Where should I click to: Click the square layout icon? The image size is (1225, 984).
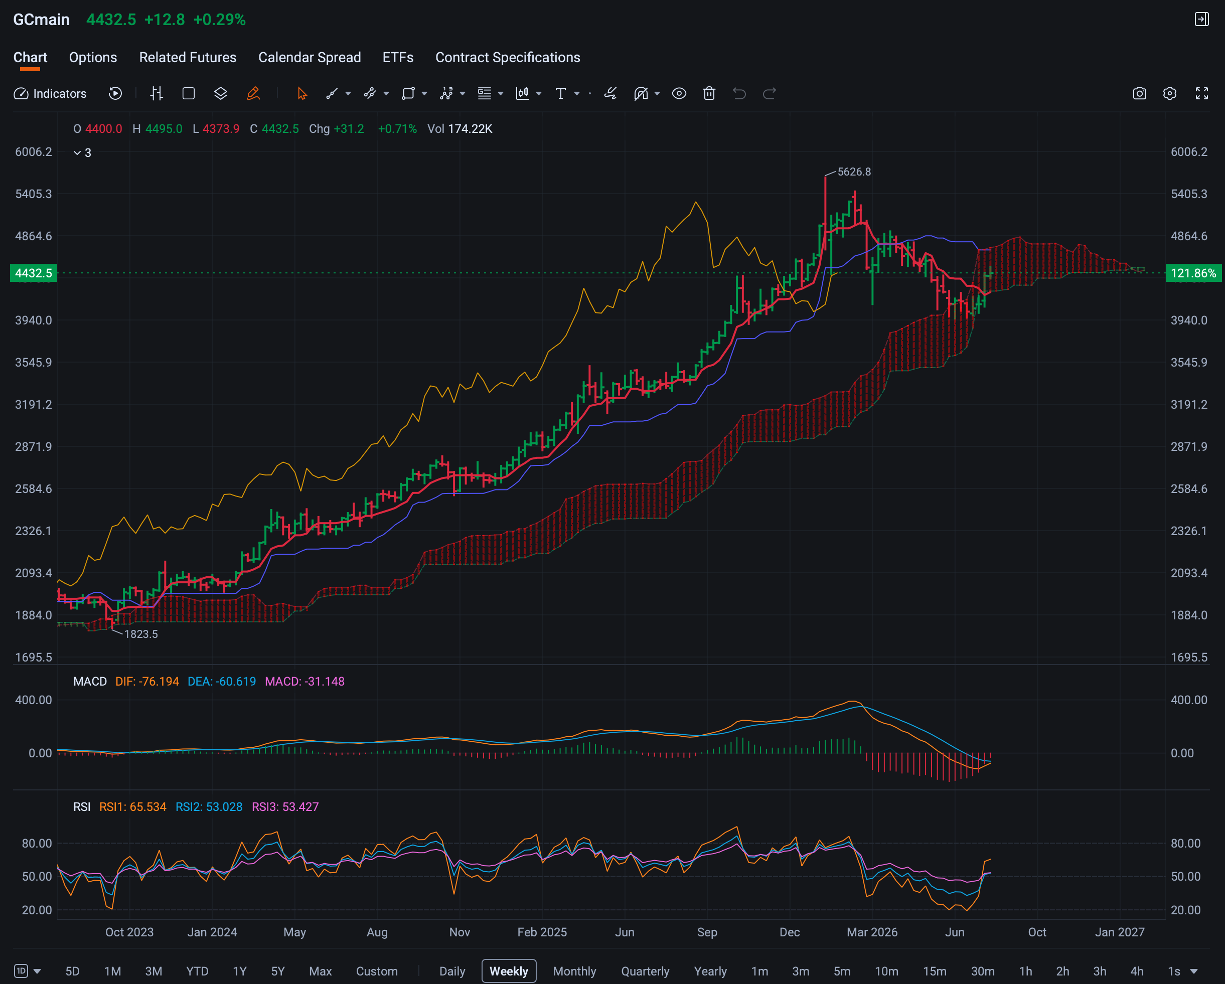click(x=189, y=94)
